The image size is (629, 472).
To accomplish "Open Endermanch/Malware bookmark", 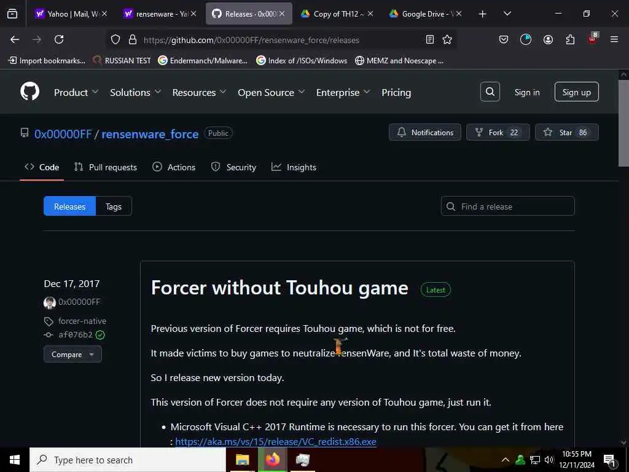I will point(203,61).
